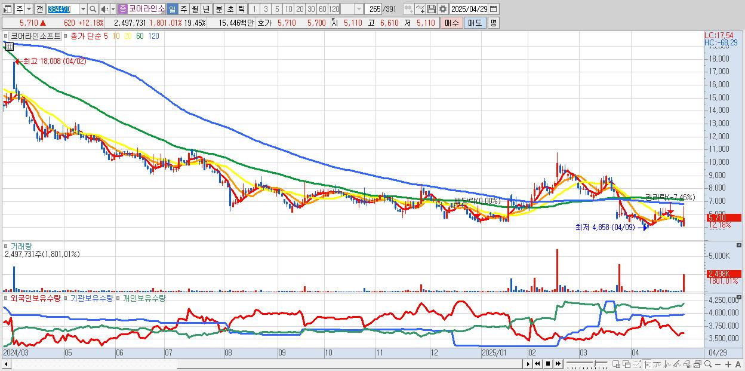Viewport: 745px width, 371px height.
Task: Select the 초 (second) period toggle
Action: pyautogui.click(x=230, y=10)
